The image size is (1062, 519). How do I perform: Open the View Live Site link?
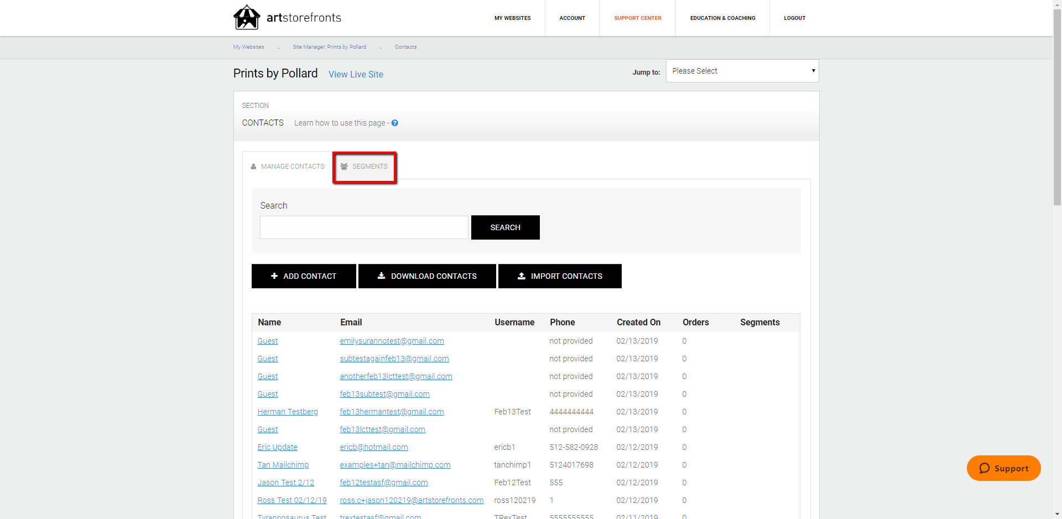coord(356,74)
